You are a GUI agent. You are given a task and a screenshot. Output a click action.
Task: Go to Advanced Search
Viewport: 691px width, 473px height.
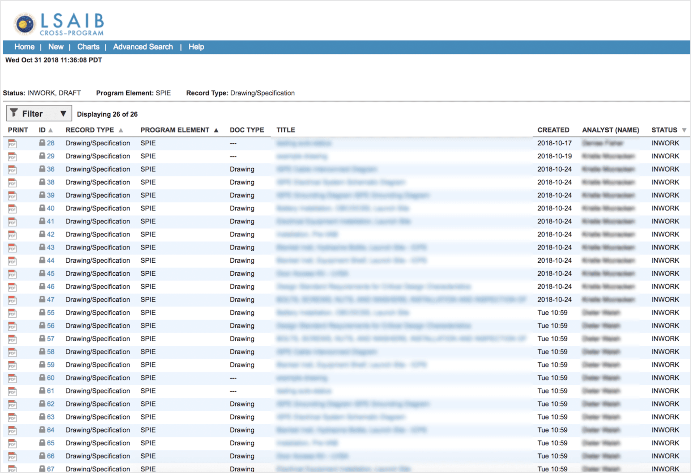143,47
